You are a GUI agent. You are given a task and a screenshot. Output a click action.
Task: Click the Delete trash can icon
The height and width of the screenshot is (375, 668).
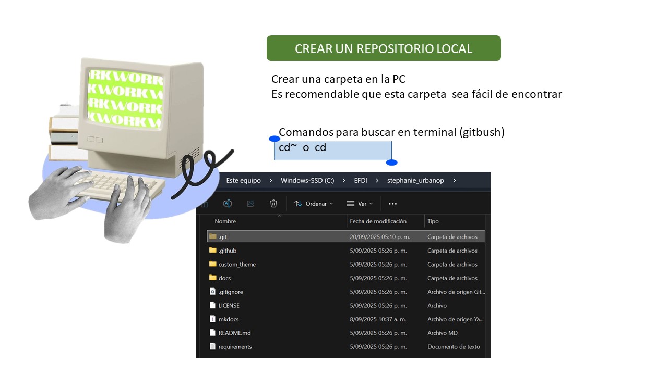coord(273,204)
